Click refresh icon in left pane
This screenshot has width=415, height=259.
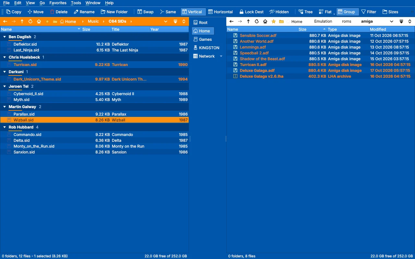[x=30, y=21]
